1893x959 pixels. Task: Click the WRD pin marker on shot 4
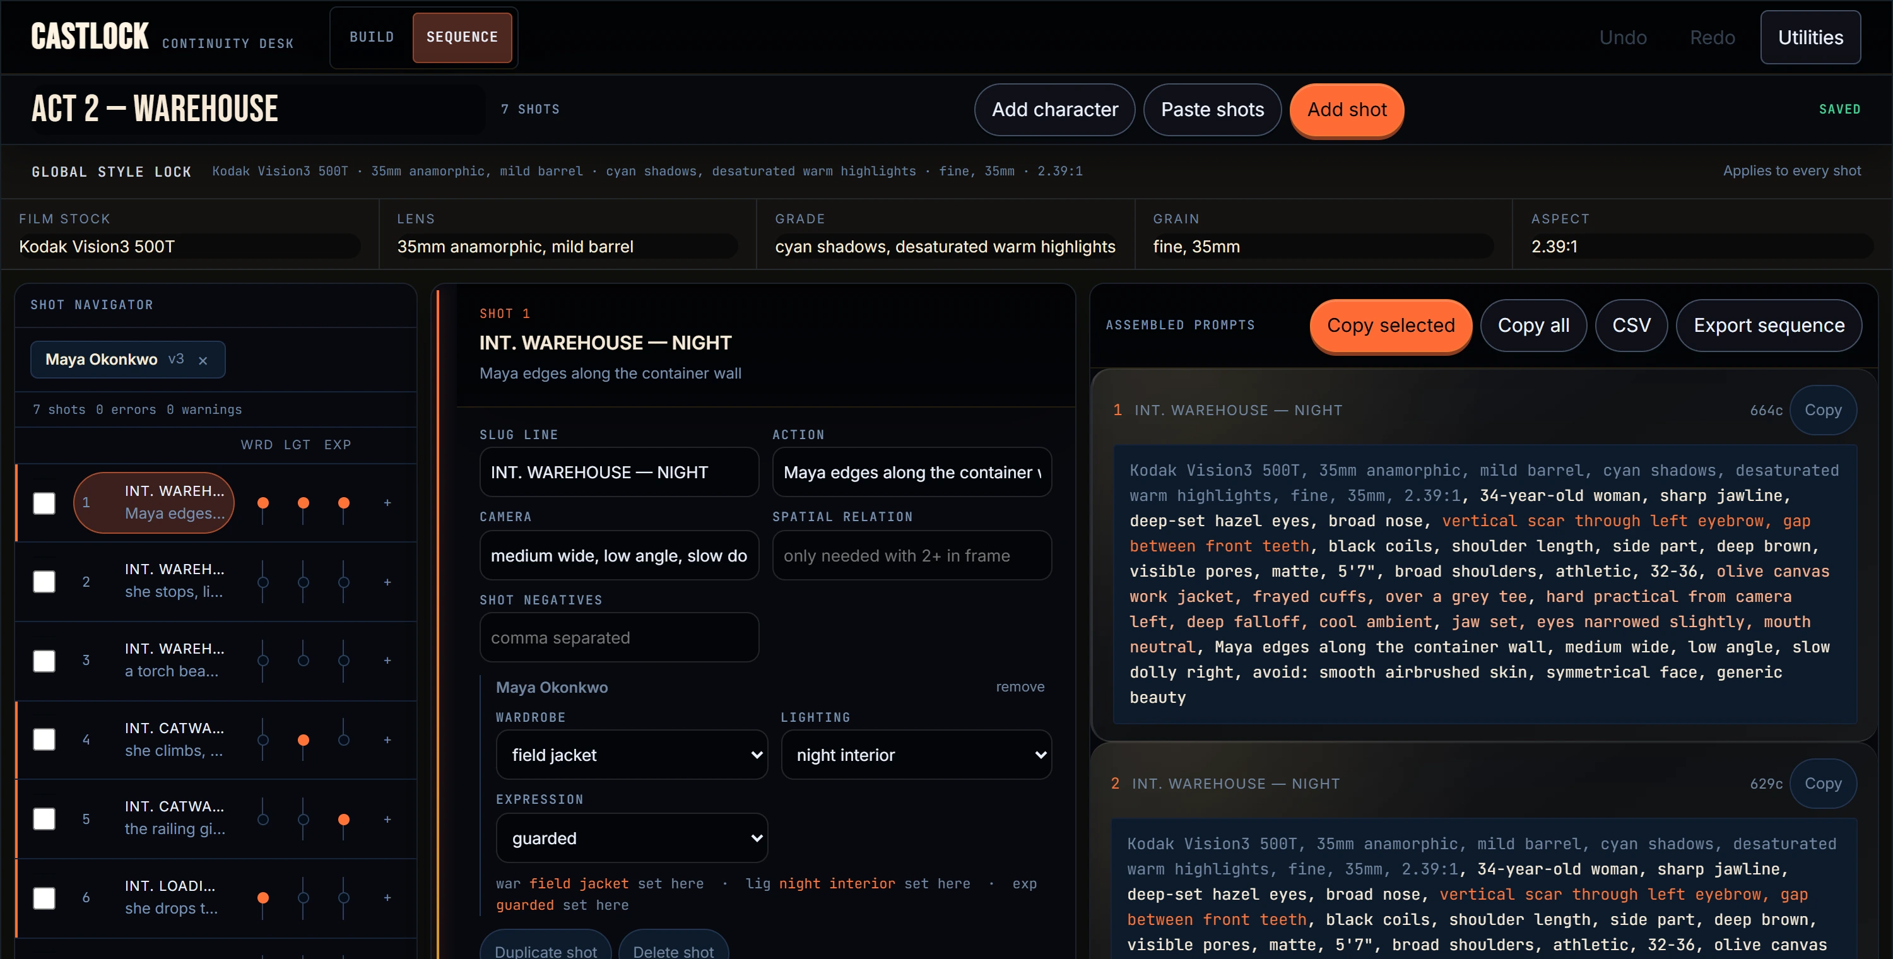(x=263, y=740)
